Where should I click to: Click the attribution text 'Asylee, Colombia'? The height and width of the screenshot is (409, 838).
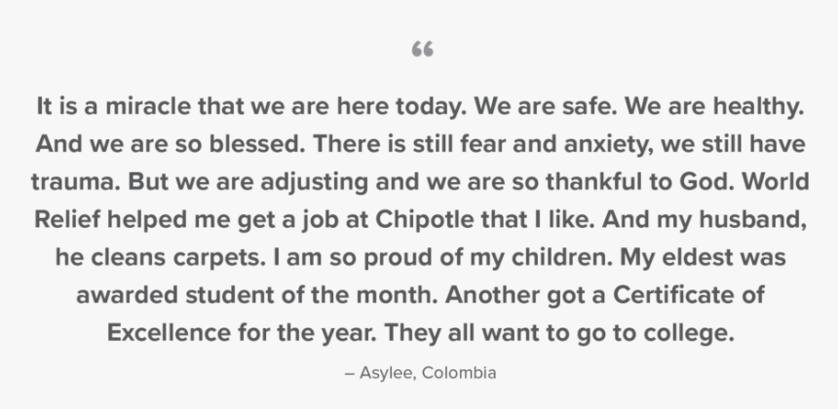click(x=428, y=373)
